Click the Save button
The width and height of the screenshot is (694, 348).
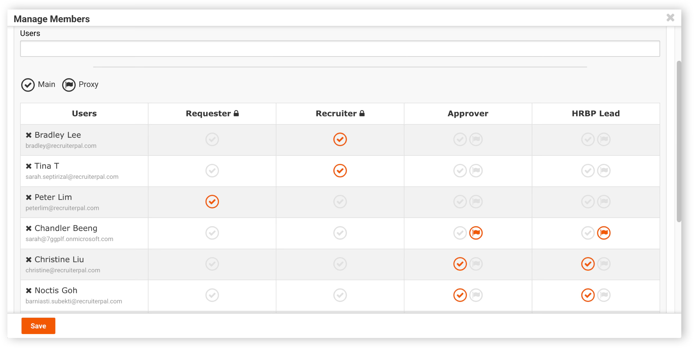(x=38, y=326)
